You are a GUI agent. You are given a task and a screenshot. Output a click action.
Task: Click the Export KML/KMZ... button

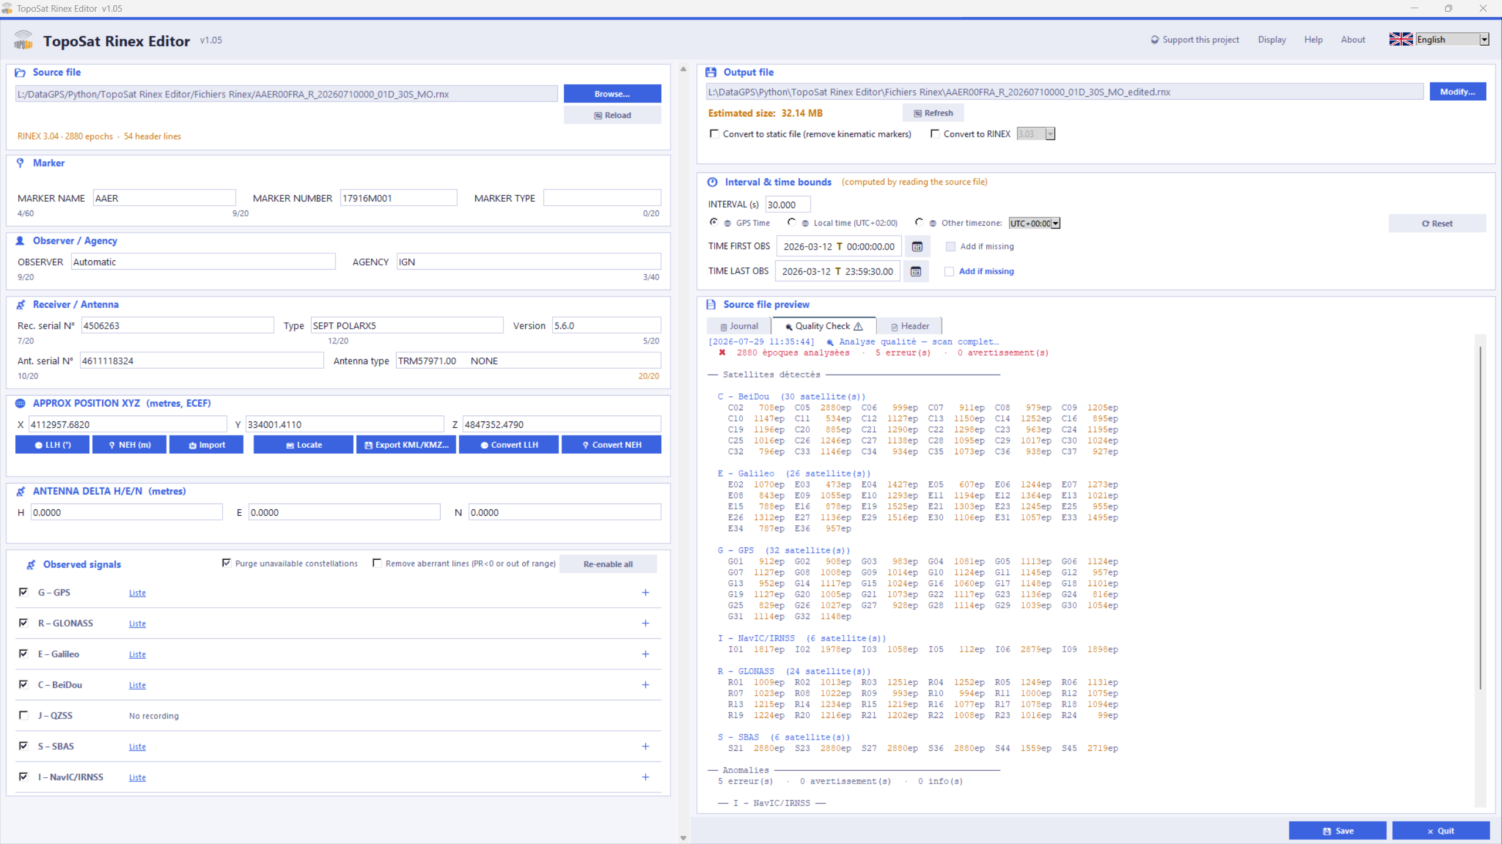tap(406, 445)
